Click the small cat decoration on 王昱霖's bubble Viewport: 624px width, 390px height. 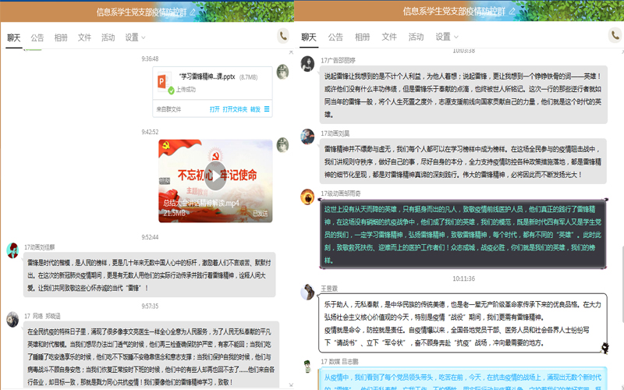tap(604, 348)
